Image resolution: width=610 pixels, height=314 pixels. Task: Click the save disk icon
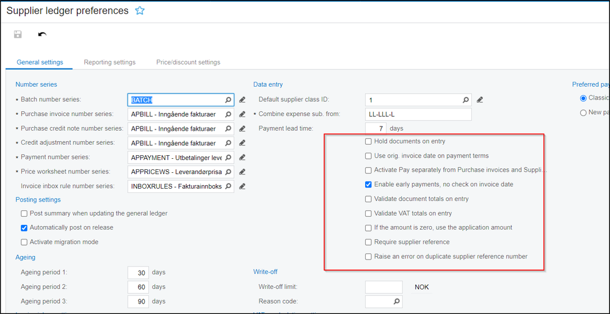click(x=18, y=34)
